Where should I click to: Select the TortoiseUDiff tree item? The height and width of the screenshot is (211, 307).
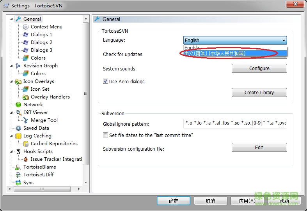[38, 175]
